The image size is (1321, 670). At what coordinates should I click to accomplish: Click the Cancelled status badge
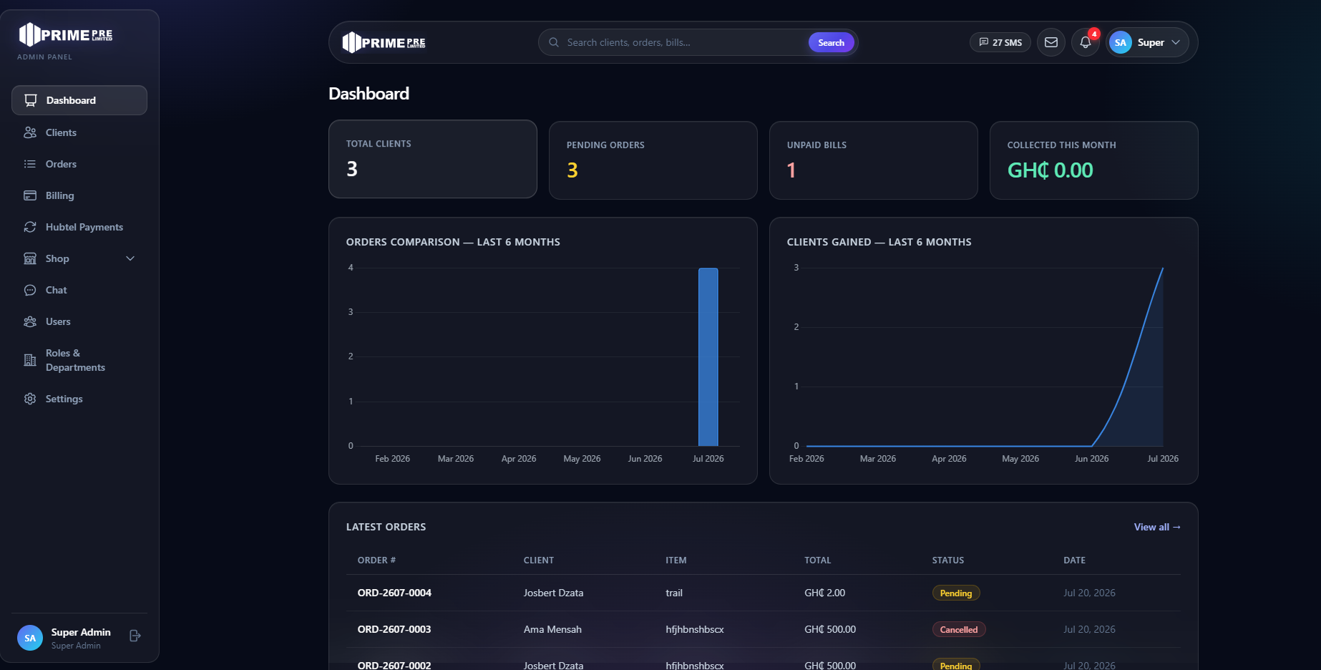tap(959, 629)
